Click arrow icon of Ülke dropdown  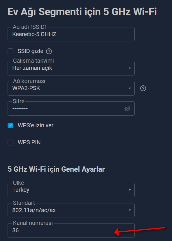click(130, 190)
